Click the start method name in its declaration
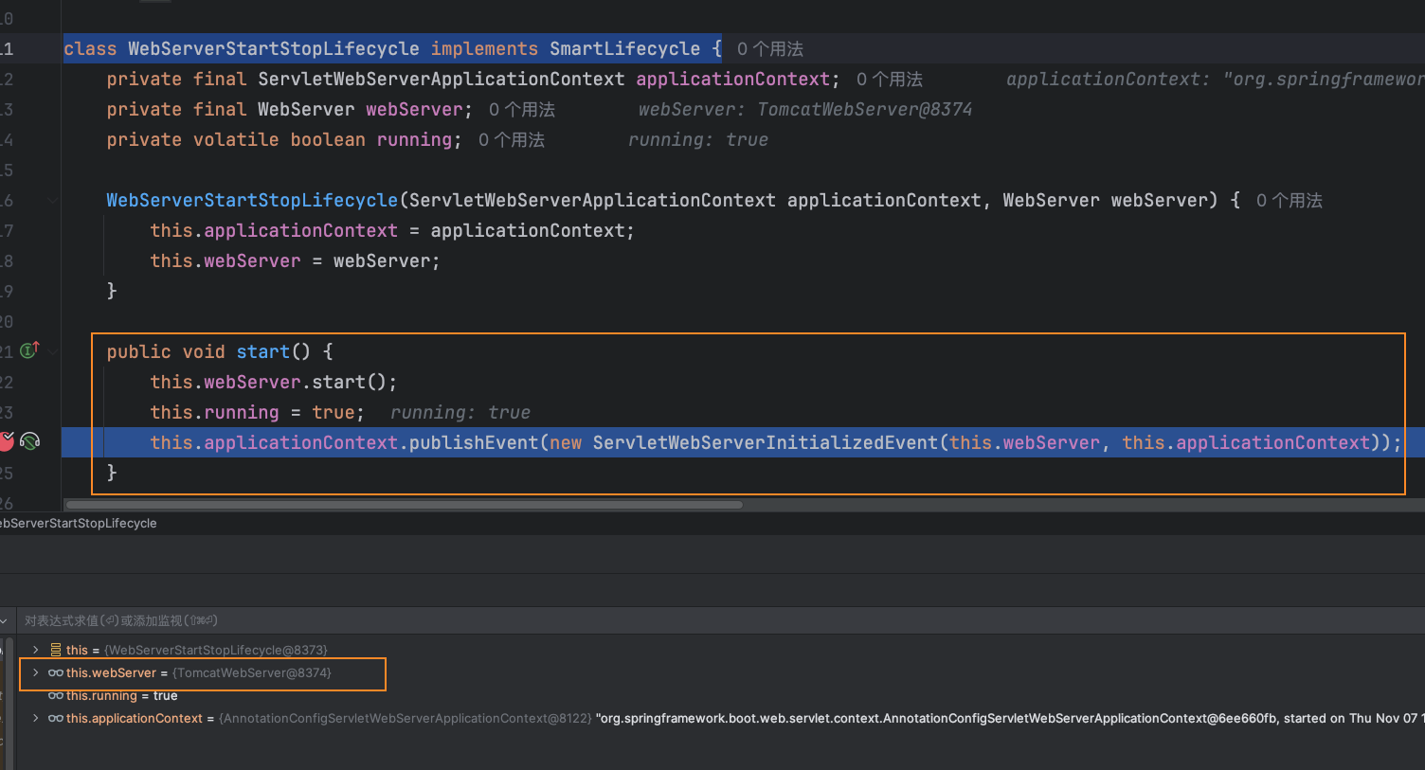 coord(263,351)
